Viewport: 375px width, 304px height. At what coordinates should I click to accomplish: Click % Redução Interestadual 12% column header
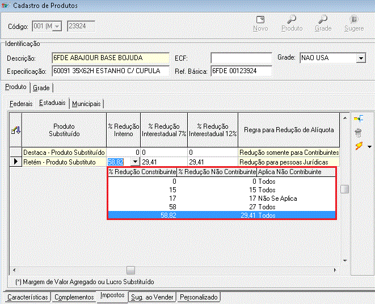point(213,130)
